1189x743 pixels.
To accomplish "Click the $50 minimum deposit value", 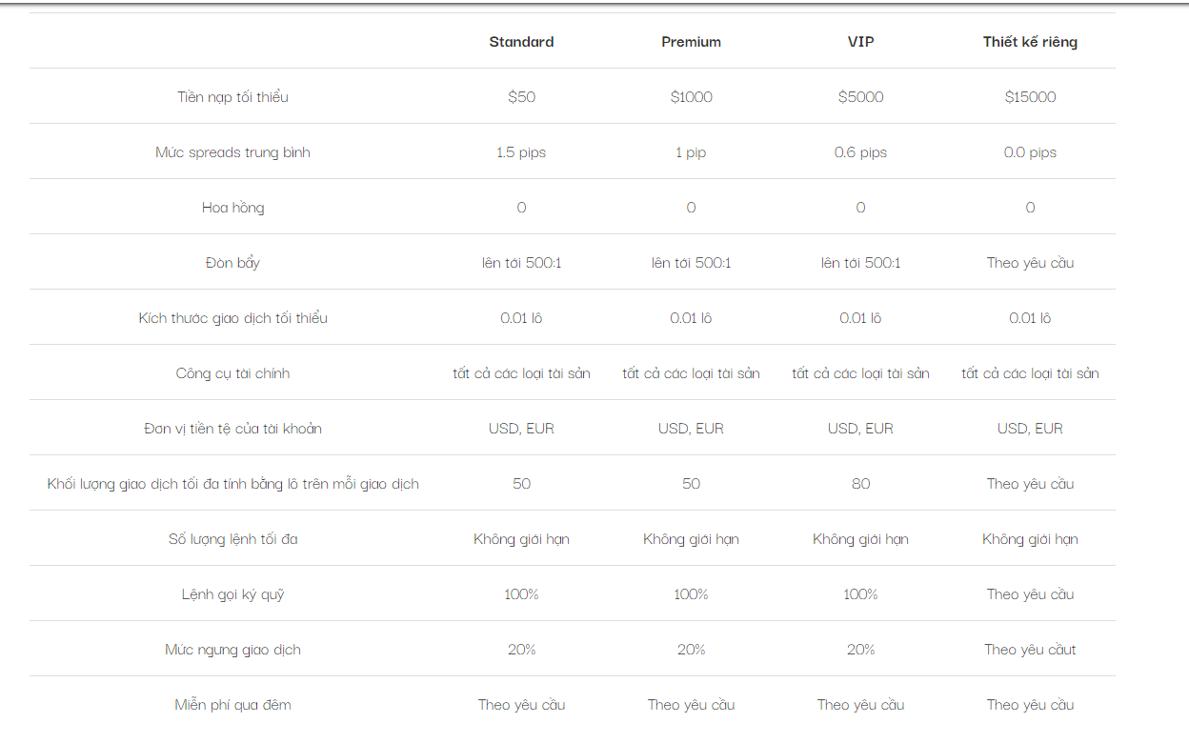I will 521,97.
